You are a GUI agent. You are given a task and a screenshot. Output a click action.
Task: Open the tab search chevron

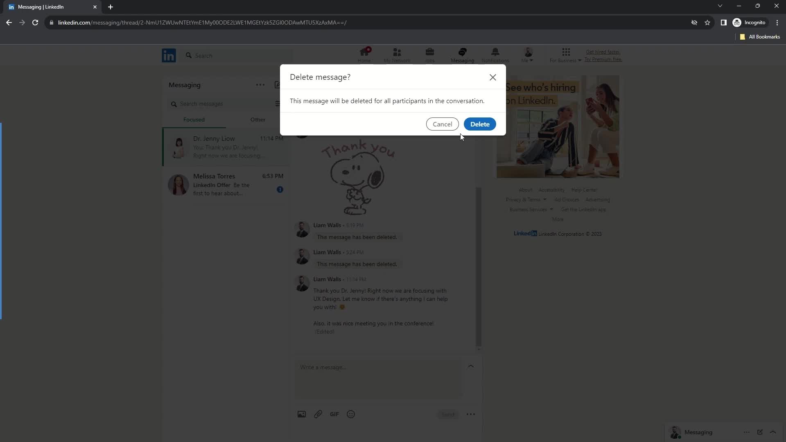tap(720, 6)
